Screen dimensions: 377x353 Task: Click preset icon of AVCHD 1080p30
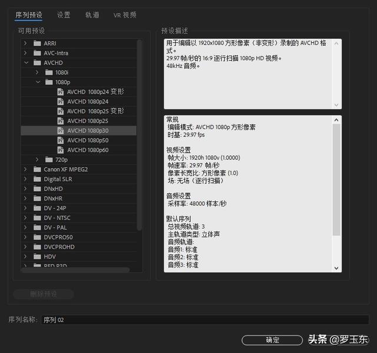[x=61, y=131]
